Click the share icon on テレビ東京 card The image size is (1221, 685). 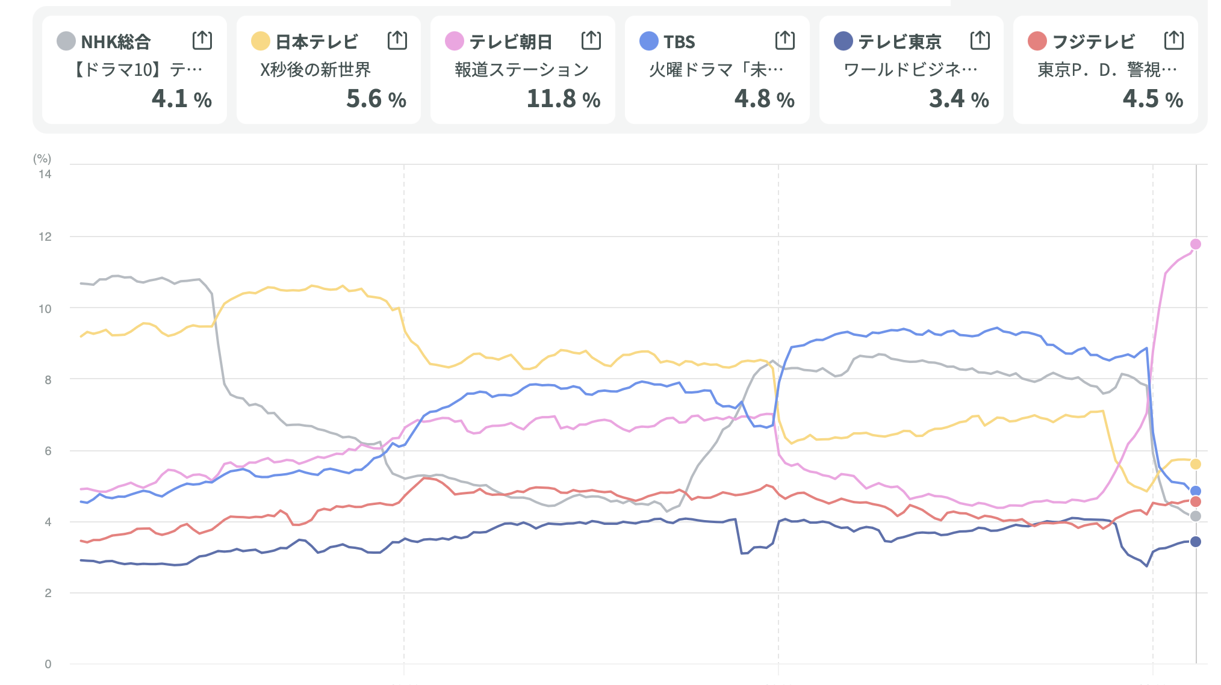click(x=980, y=40)
